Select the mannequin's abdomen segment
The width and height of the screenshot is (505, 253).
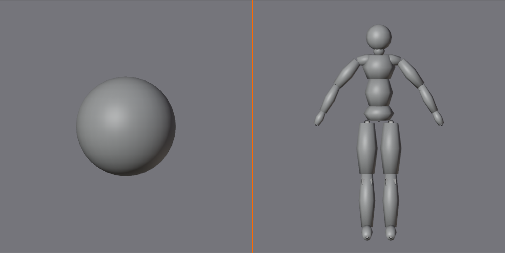[x=379, y=93]
